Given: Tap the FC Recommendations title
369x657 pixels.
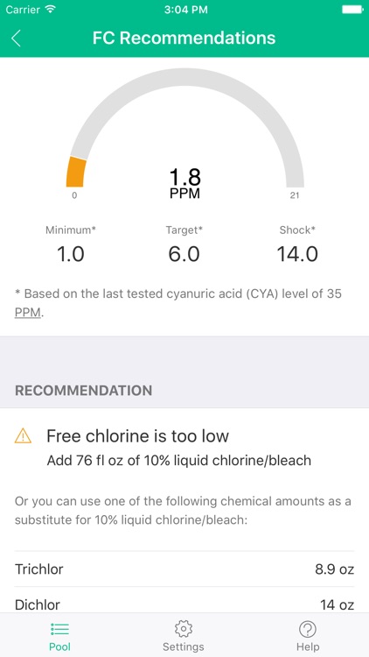Looking at the screenshot, I should pyautogui.click(x=184, y=38).
